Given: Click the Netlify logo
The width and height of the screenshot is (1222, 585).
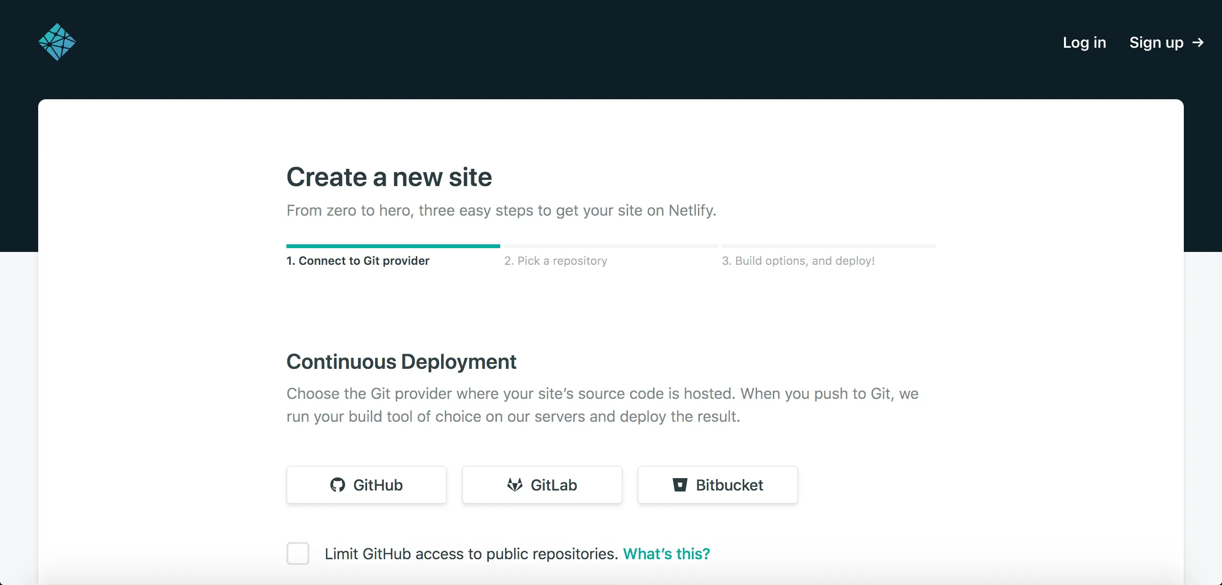Looking at the screenshot, I should pyautogui.click(x=57, y=42).
